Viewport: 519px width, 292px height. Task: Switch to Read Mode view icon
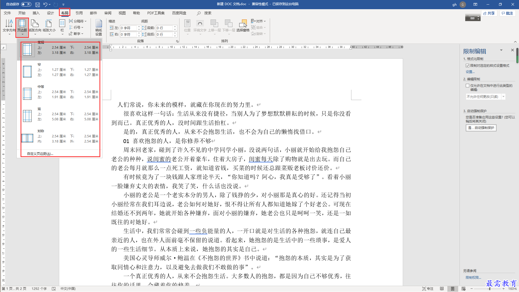click(x=442, y=289)
